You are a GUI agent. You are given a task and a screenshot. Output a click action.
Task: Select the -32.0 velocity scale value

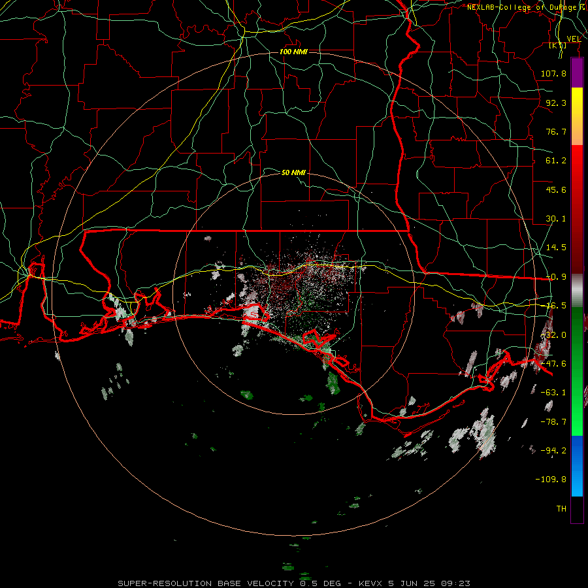[x=553, y=335]
